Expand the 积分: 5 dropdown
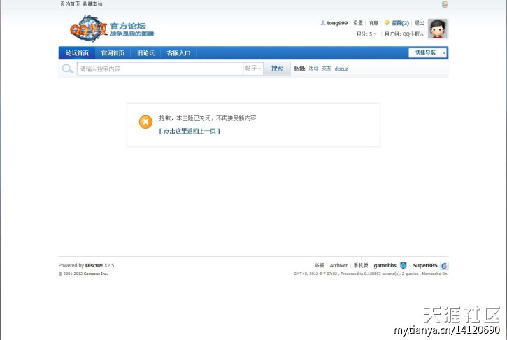This screenshot has width=507, height=340. pos(366,34)
